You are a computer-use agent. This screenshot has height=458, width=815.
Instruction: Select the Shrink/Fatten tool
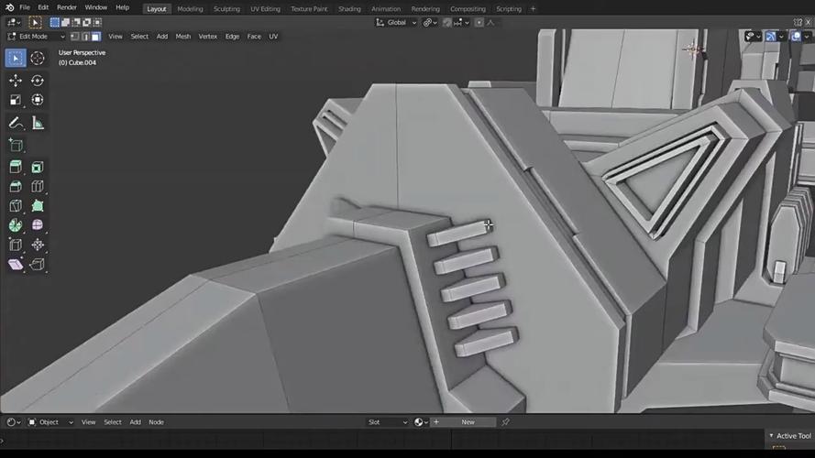click(37, 245)
